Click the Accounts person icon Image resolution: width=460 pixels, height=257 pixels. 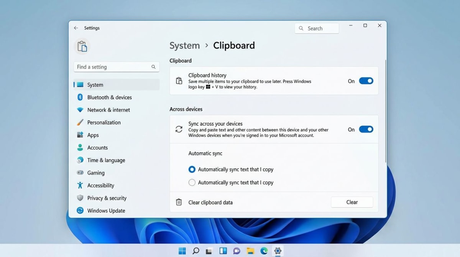[80, 148]
